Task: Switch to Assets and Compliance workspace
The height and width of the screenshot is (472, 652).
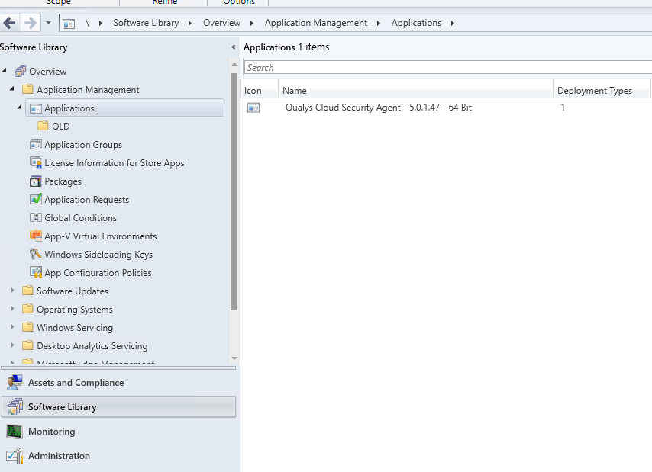Action: 76,383
